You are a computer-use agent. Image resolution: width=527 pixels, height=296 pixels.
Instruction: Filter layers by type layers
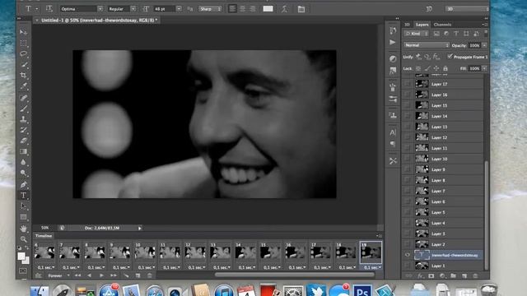(x=456, y=34)
